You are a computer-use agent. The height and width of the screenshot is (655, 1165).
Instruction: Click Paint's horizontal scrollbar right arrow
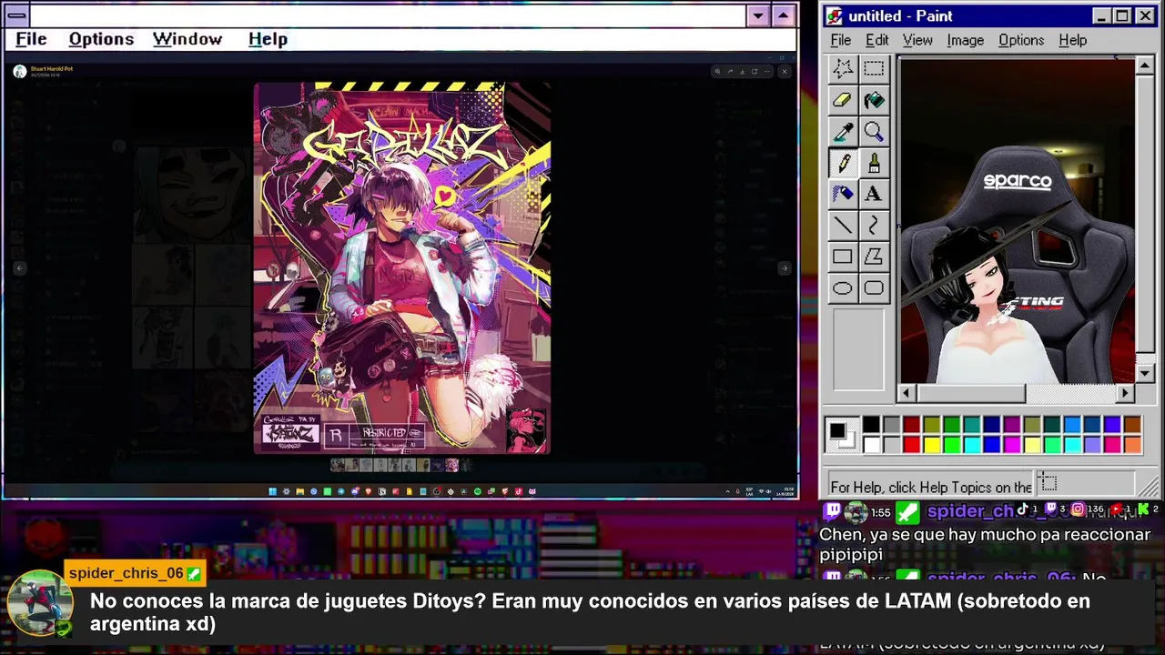coord(1126,393)
